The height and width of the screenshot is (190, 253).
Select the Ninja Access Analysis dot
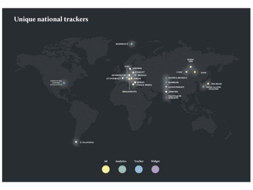point(203,87)
